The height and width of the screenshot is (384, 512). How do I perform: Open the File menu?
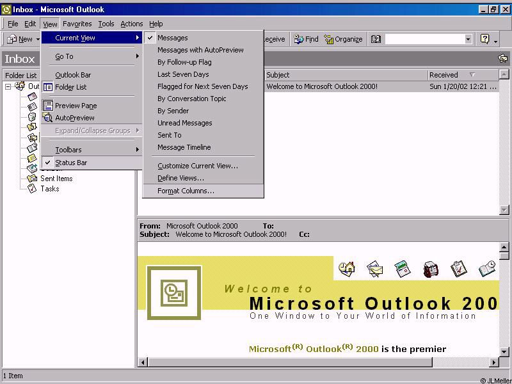(13, 24)
